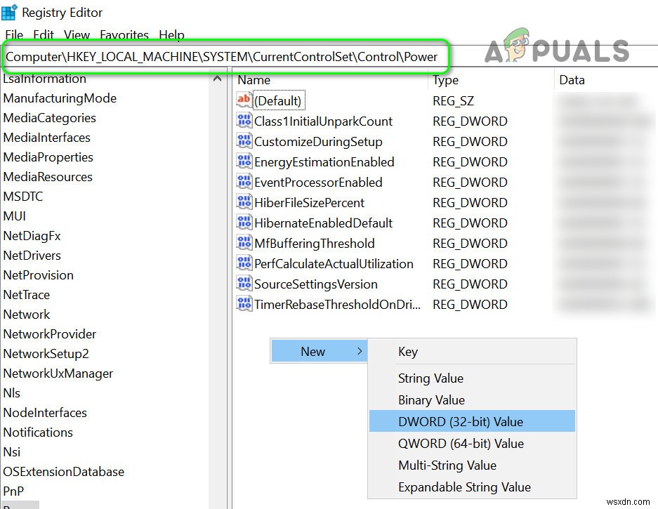Click the SourceSettingsVersion DWORD icon
This screenshot has height=509, width=658.
coord(244,283)
